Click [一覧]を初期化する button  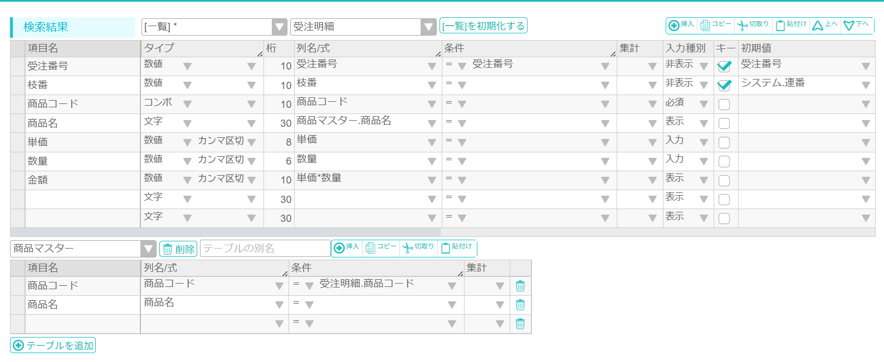(483, 26)
